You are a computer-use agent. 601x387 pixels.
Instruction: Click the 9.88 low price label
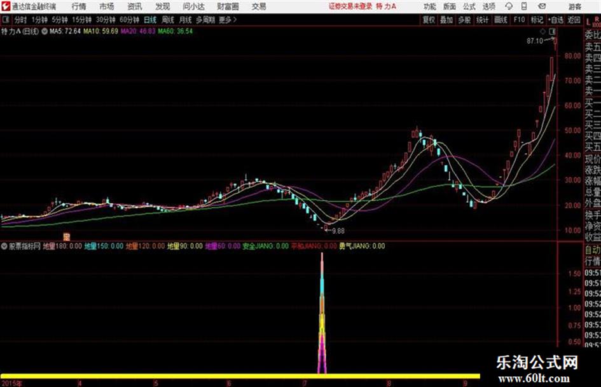pos(338,231)
